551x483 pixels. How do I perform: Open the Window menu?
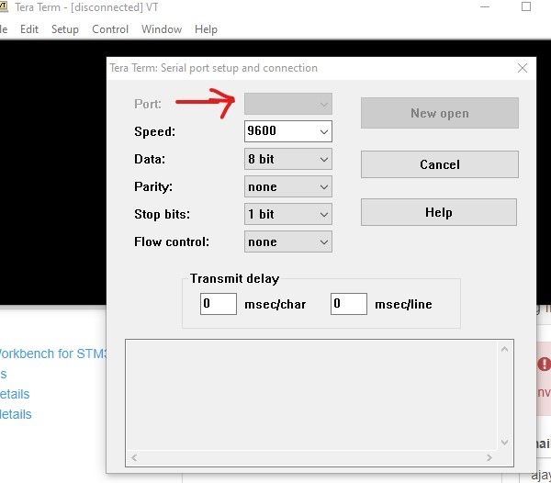(162, 29)
